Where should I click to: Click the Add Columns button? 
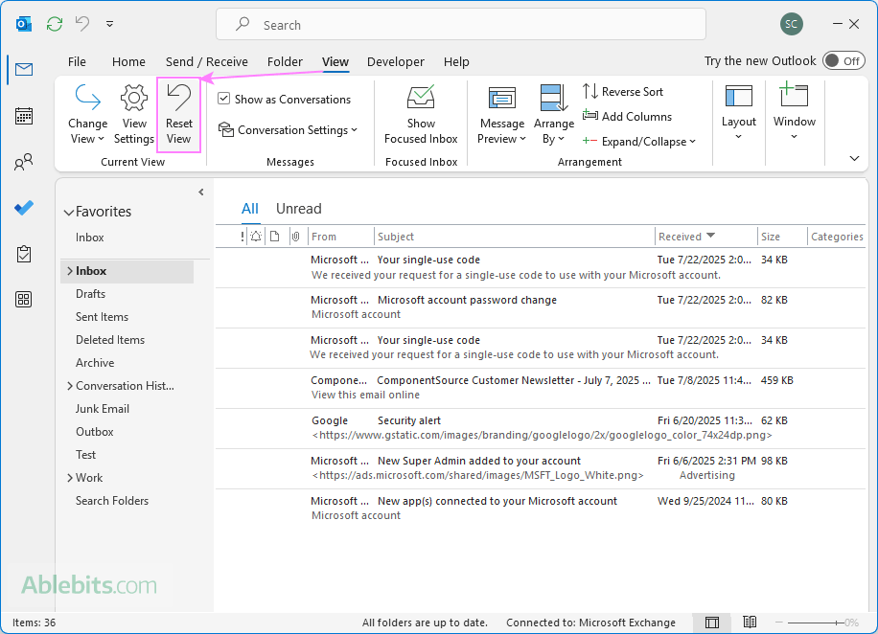click(627, 117)
